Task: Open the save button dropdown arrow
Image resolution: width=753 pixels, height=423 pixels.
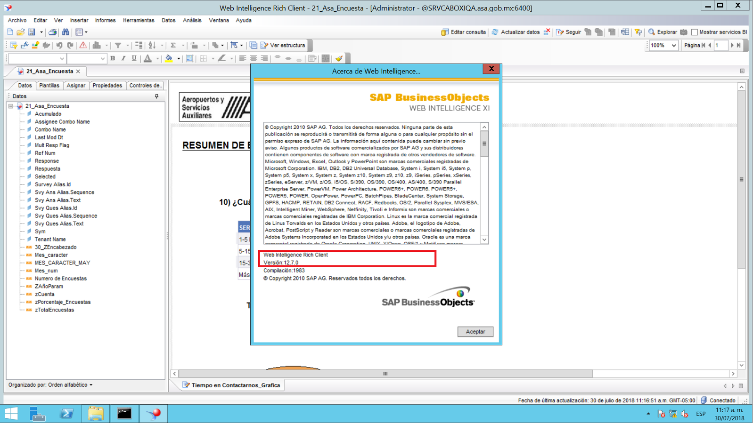Action: tap(41, 32)
